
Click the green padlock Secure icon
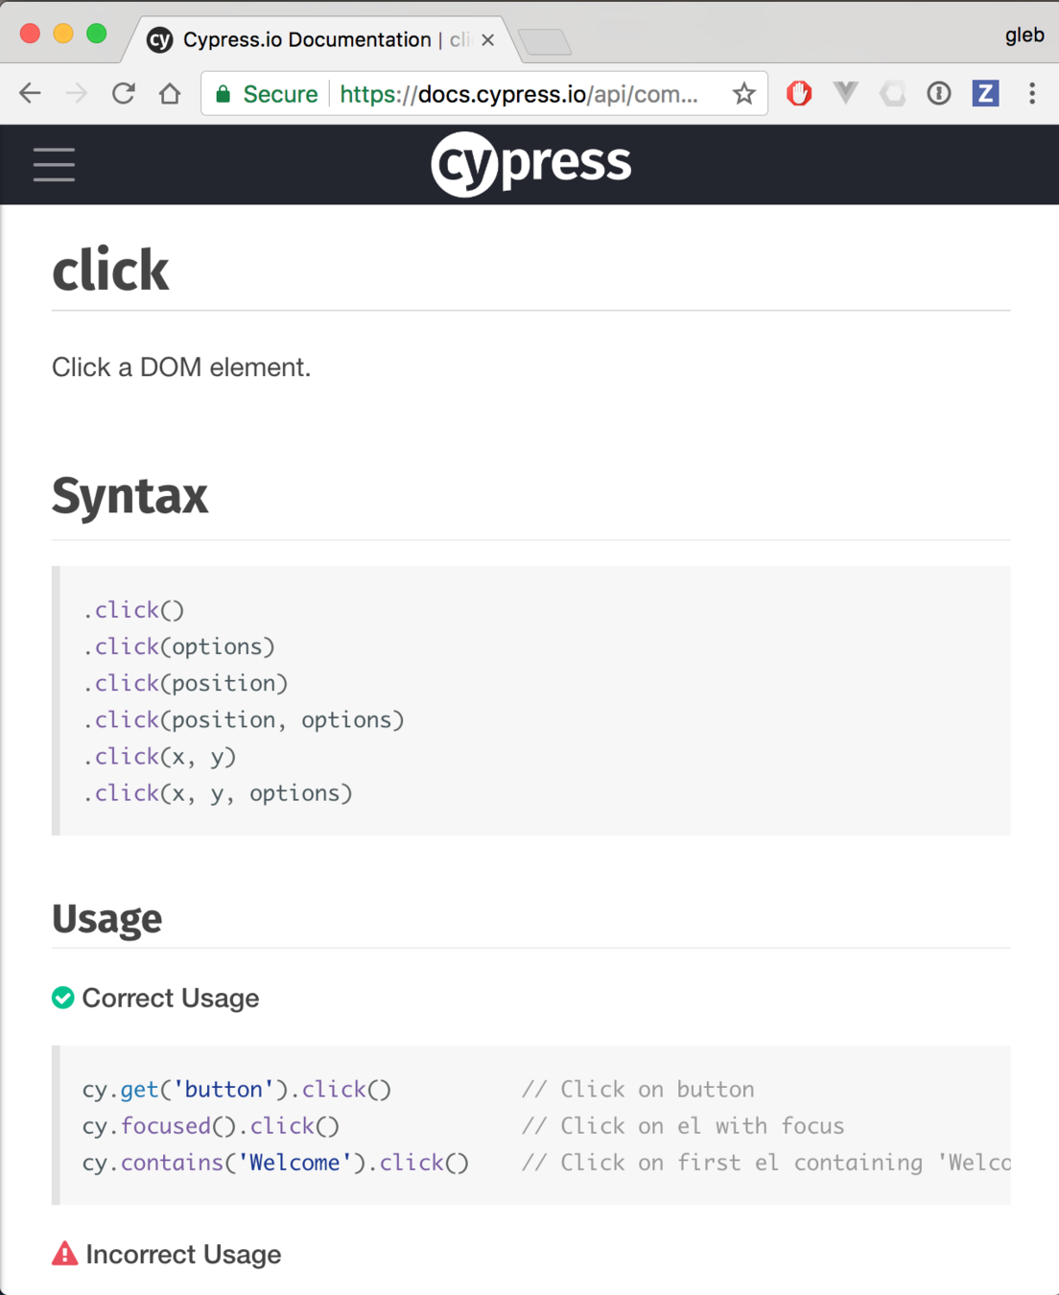(x=224, y=93)
